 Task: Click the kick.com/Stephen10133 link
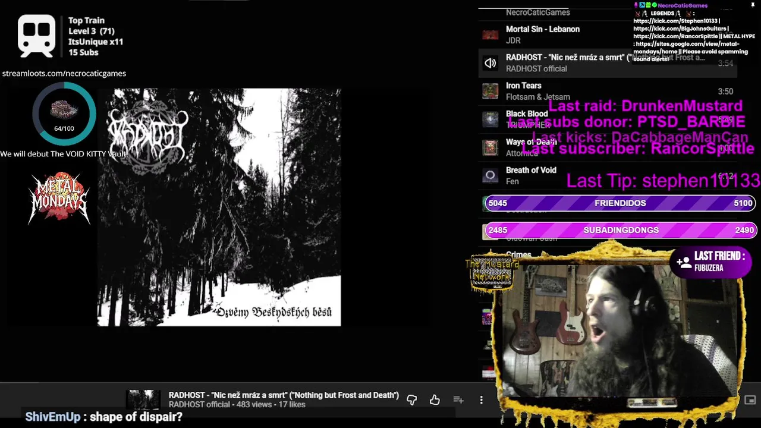point(677,21)
